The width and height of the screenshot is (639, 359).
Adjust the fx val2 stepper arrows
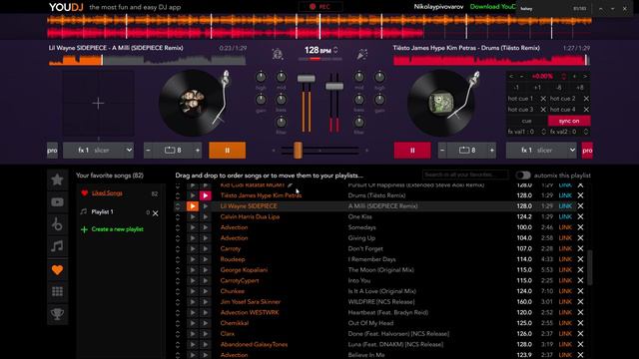pyautogui.click(x=586, y=132)
